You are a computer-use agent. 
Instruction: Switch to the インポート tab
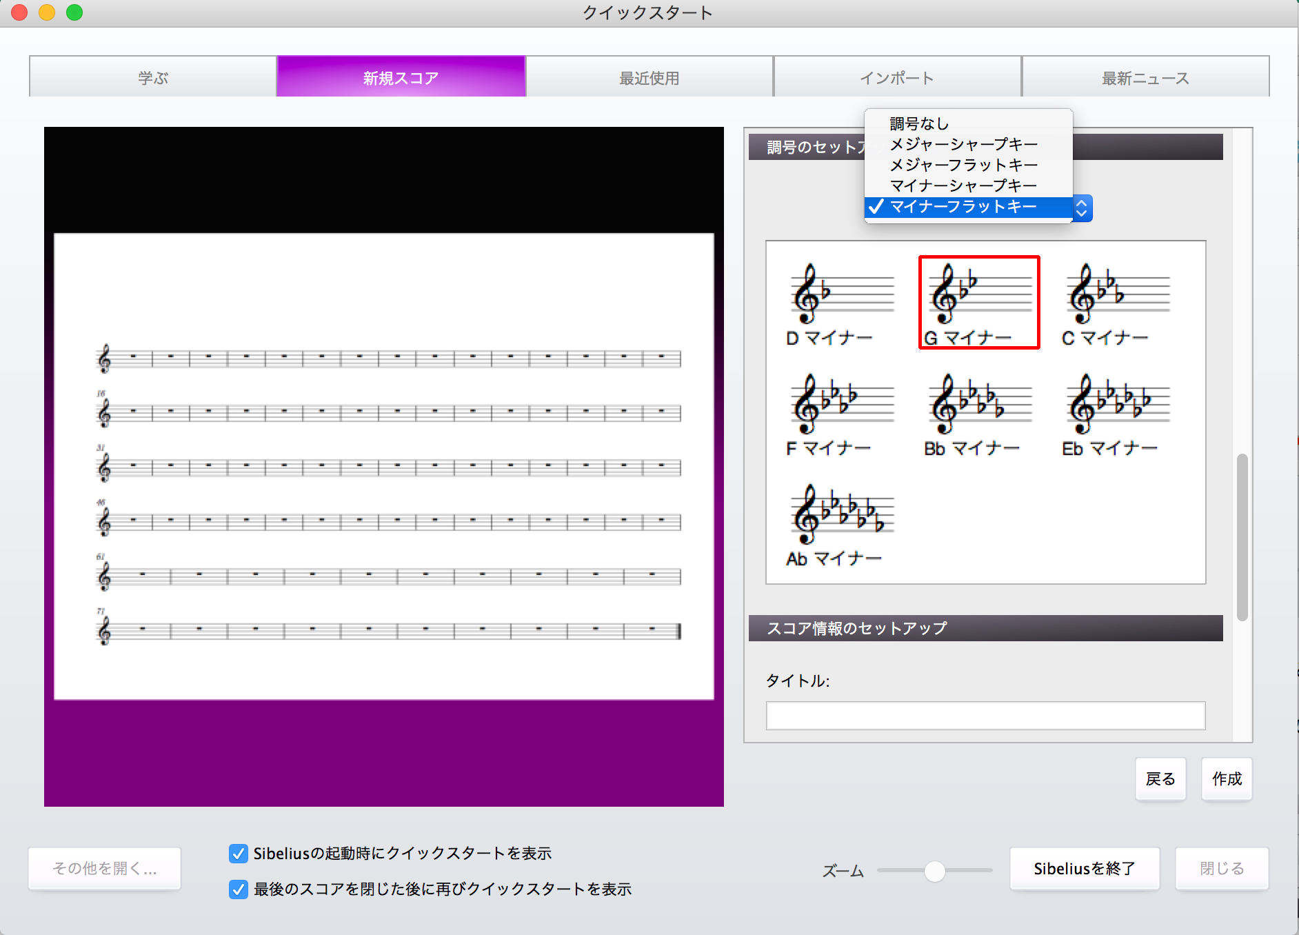pyautogui.click(x=897, y=77)
